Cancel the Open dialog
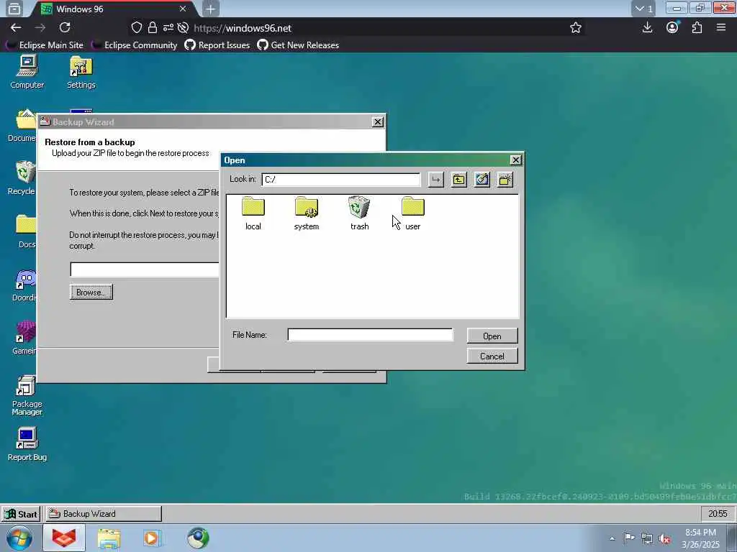737x552 pixels. coord(492,356)
